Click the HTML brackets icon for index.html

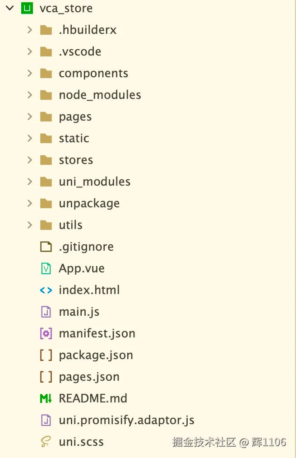click(x=46, y=290)
